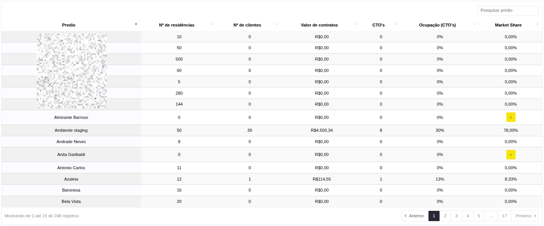Navigate to page 3 of results
Screen dimensions: 544x226
pos(456,216)
